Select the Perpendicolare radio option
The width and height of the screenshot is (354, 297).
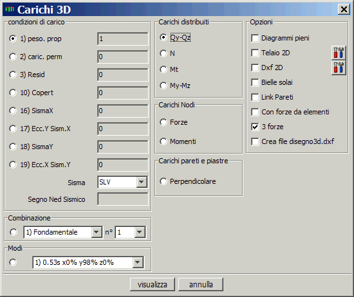pyautogui.click(x=163, y=181)
